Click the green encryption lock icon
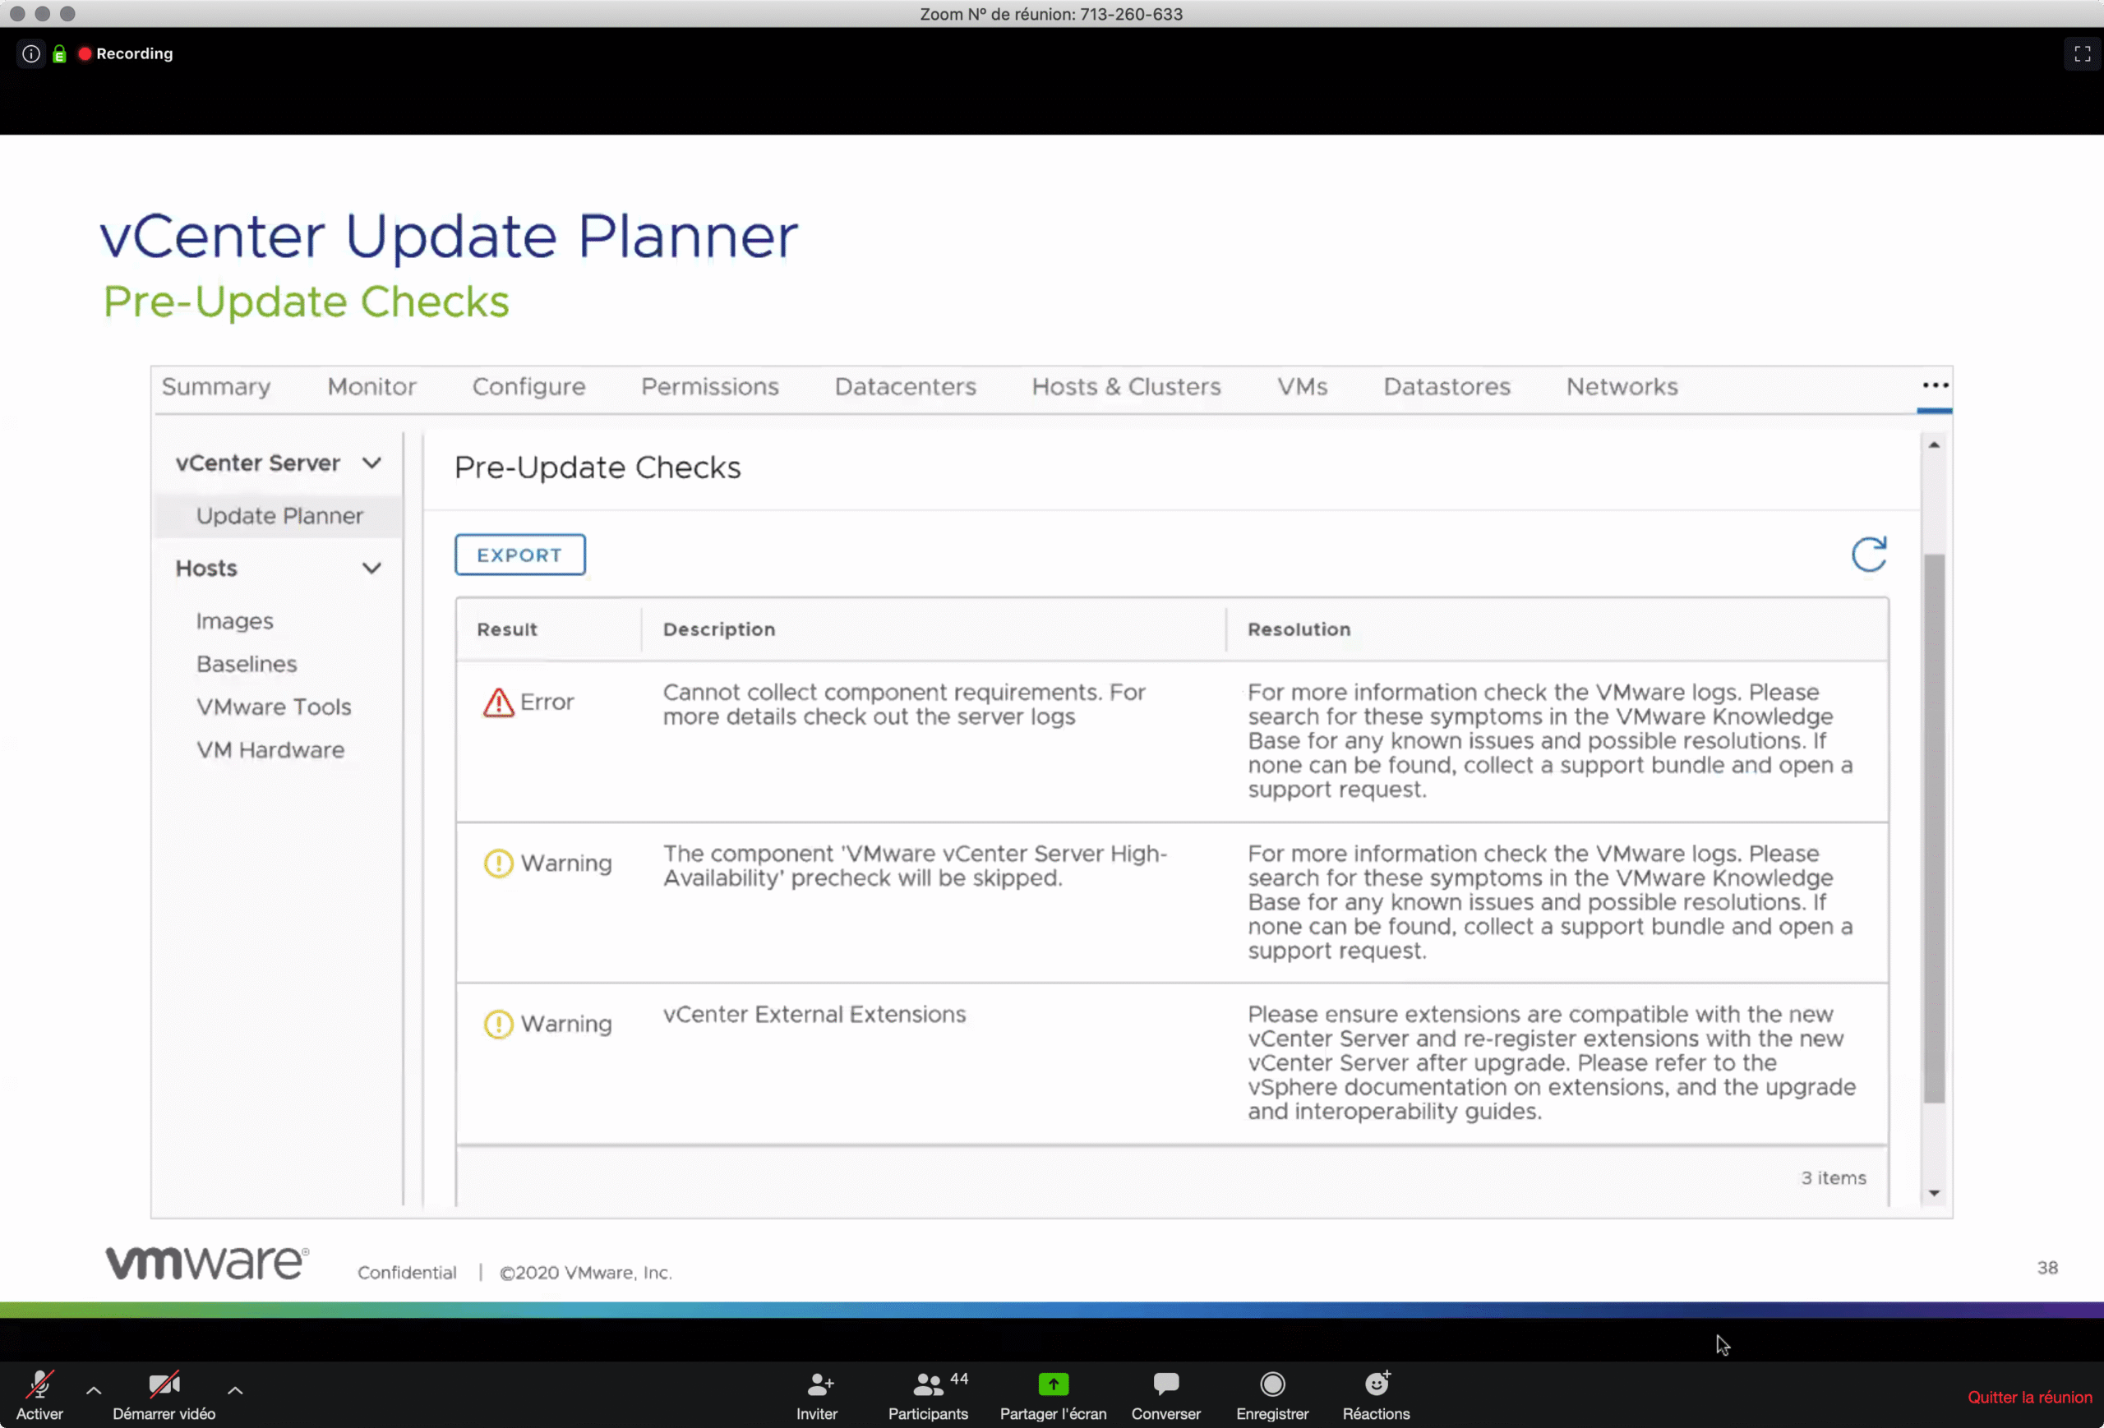The width and height of the screenshot is (2104, 1428). coord(60,54)
